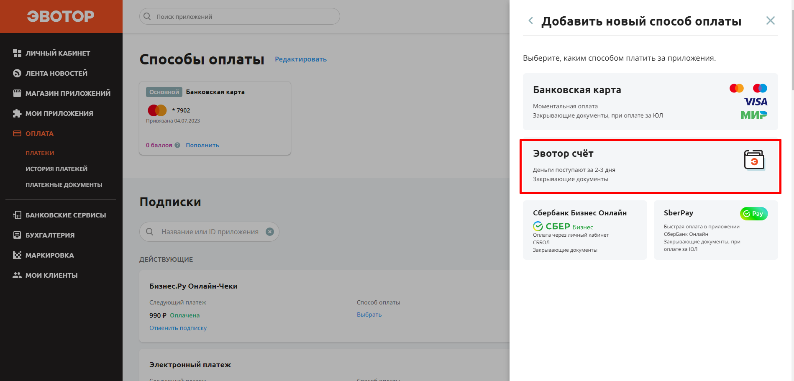Clear the subscriptions search field
Image resolution: width=794 pixels, height=381 pixels.
pos(270,232)
